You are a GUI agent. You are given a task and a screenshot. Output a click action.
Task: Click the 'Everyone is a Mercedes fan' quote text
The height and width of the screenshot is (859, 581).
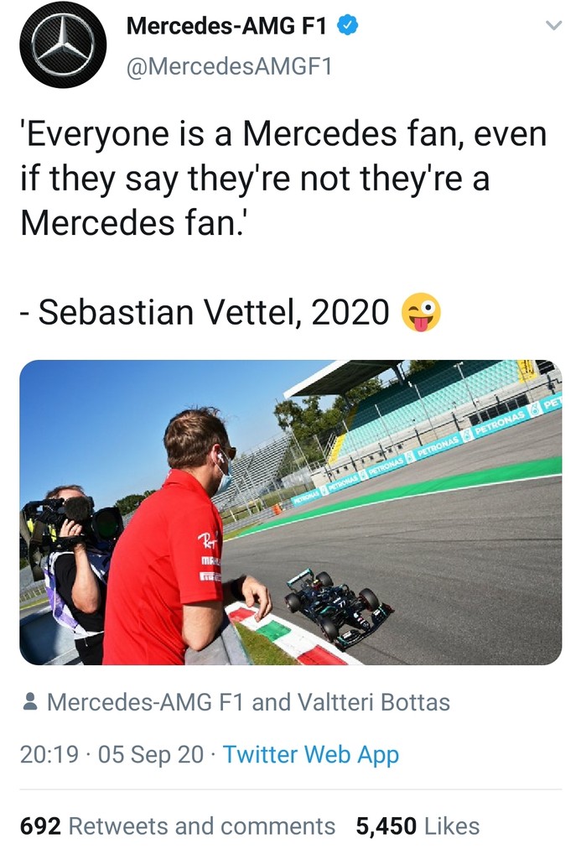282,177
